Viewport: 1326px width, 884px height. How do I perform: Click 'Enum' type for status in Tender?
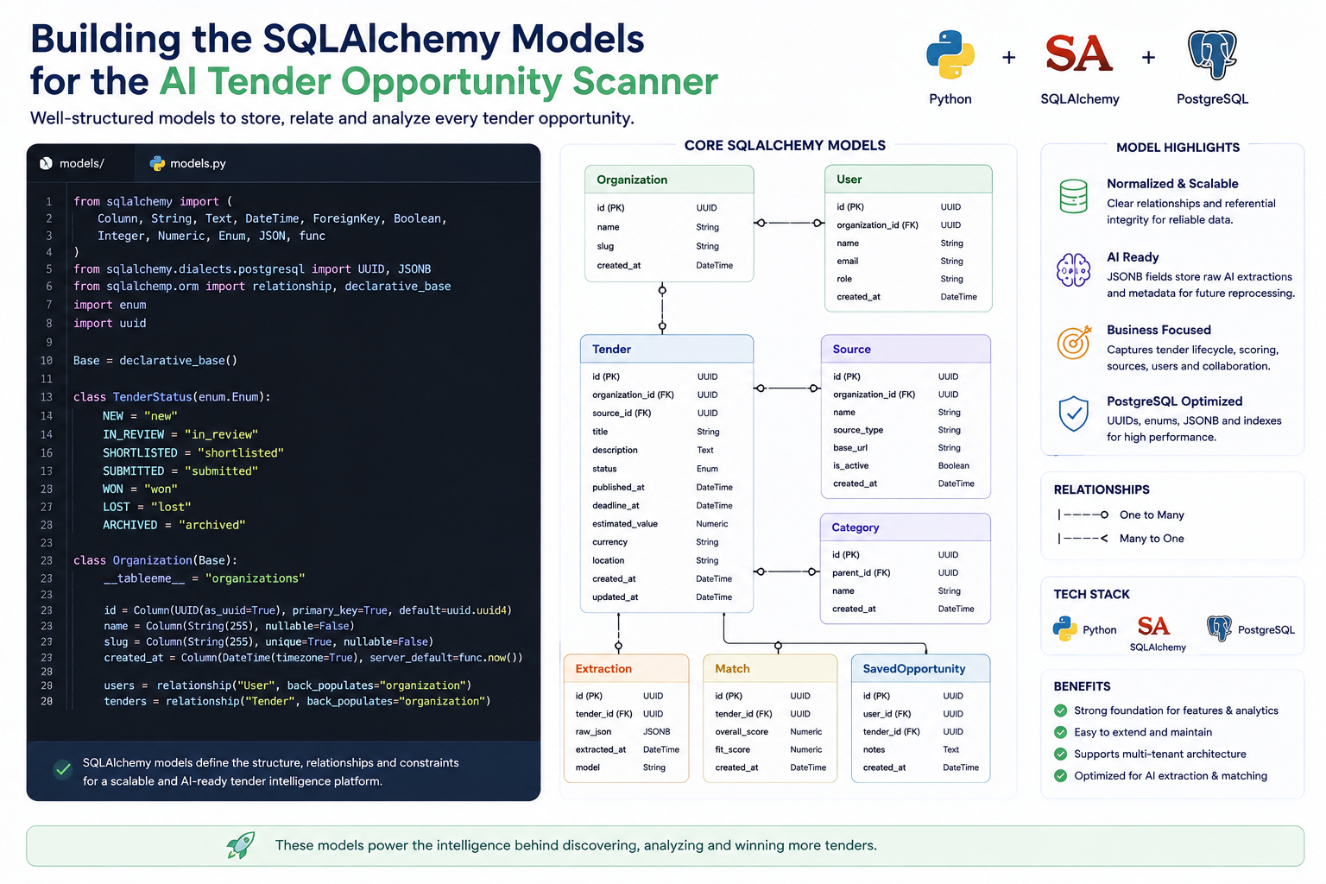coord(707,469)
